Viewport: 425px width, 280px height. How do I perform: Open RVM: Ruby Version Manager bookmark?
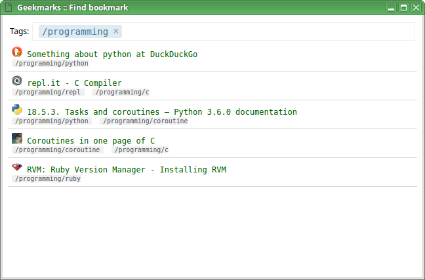coord(126,170)
